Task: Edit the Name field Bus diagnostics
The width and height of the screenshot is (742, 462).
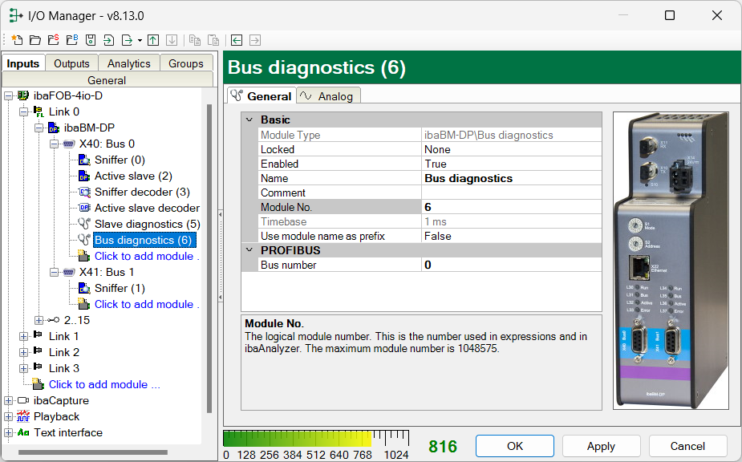Action: (512, 178)
